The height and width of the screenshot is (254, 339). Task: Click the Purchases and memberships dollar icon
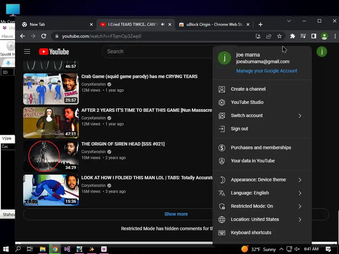pyautogui.click(x=222, y=148)
